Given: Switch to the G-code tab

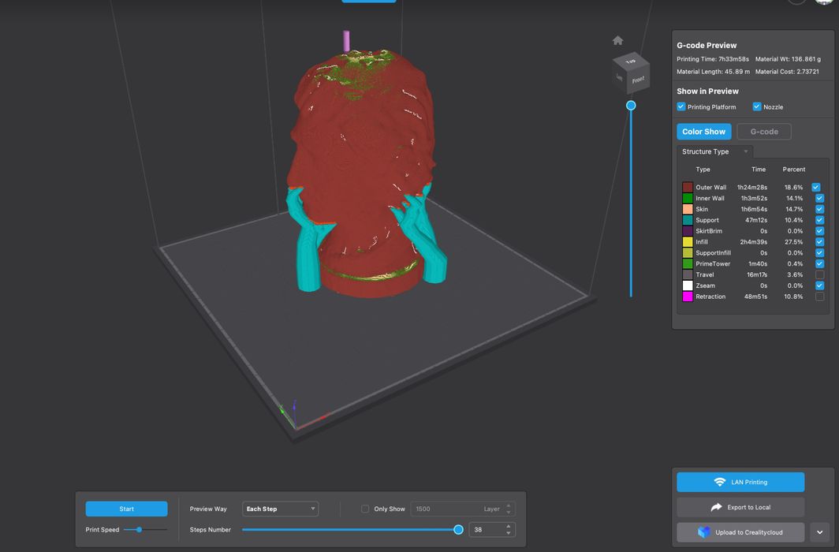Looking at the screenshot, I should 763,132.
